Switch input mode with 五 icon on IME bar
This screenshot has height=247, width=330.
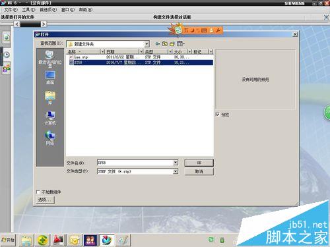coord(186,30)
